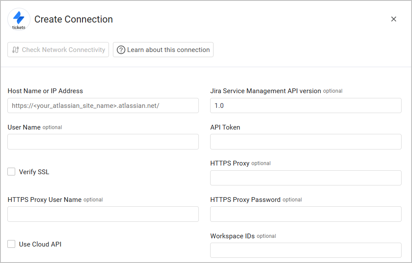Tick the Use Cloud API checkbox
412x263 pixels.
11,244
